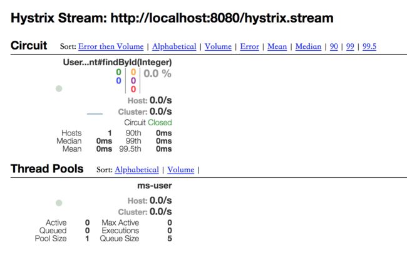407x257 pixels.
Task: Sort circuits by Error then Volume
Action: click(x=111, y=46)
